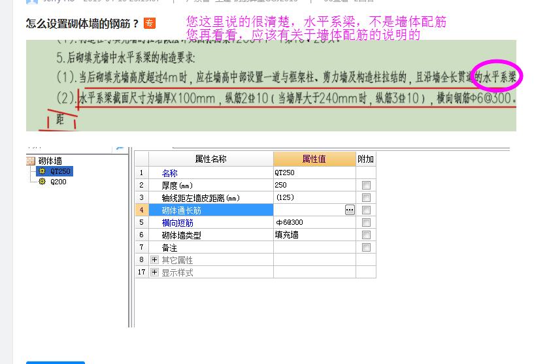
Task: Click the 砌体墙类型 value 填充墙
Action: click(x=314, y=235)
